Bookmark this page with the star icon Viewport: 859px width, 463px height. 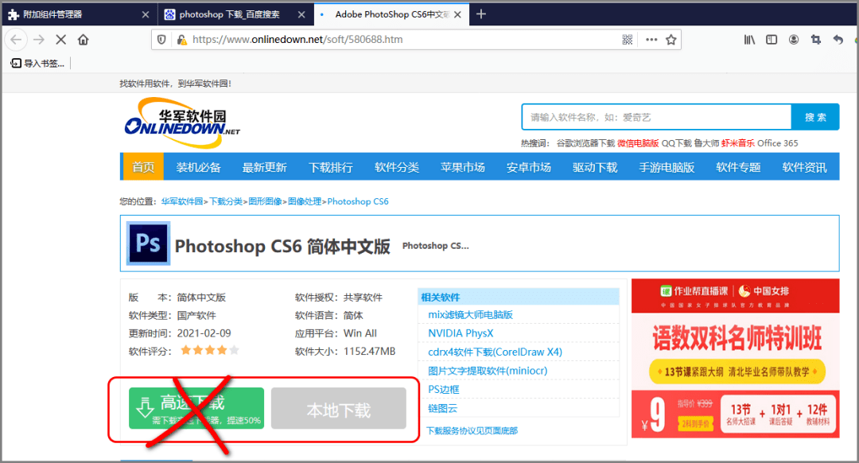click(x=671, y=40)
